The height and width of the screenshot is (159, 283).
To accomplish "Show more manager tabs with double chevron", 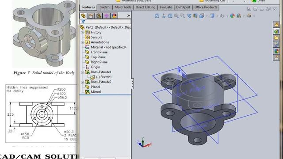I will [x=129, y=16].
